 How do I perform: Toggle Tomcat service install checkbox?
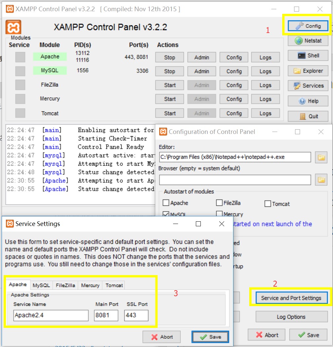(20, 113)
